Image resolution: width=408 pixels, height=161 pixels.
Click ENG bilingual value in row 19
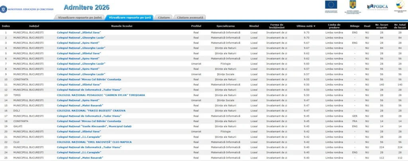(x=355, y=126)
